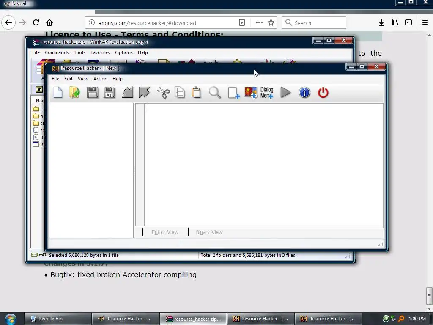
Task: Click the orange magnifier tray icon
Action: pos(401,319)
